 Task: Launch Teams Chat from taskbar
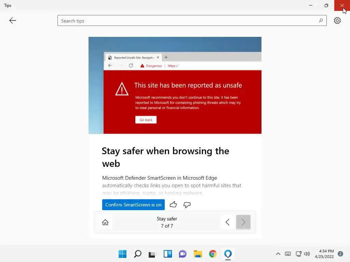point(183,254)
